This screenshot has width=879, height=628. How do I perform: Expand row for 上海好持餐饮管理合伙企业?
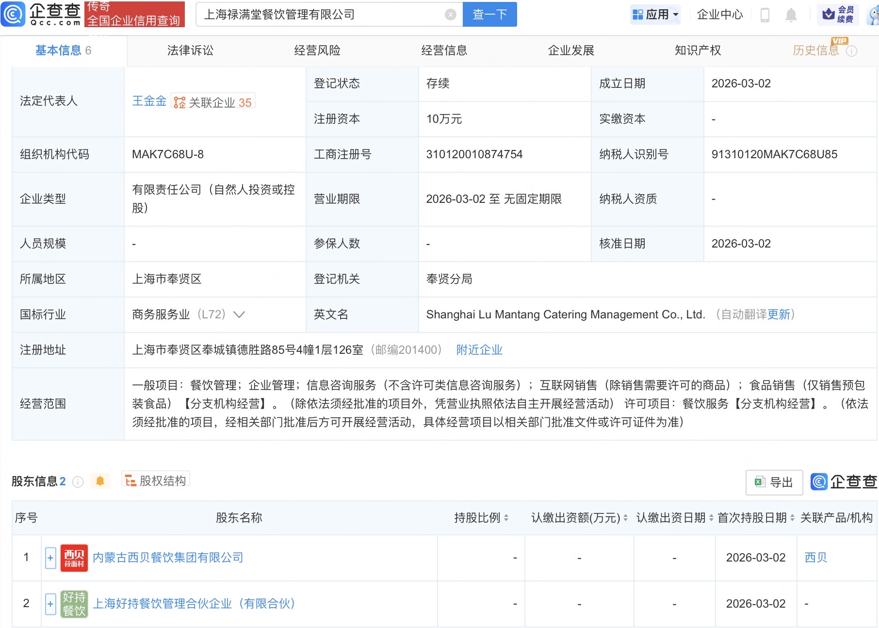(50, 604)
